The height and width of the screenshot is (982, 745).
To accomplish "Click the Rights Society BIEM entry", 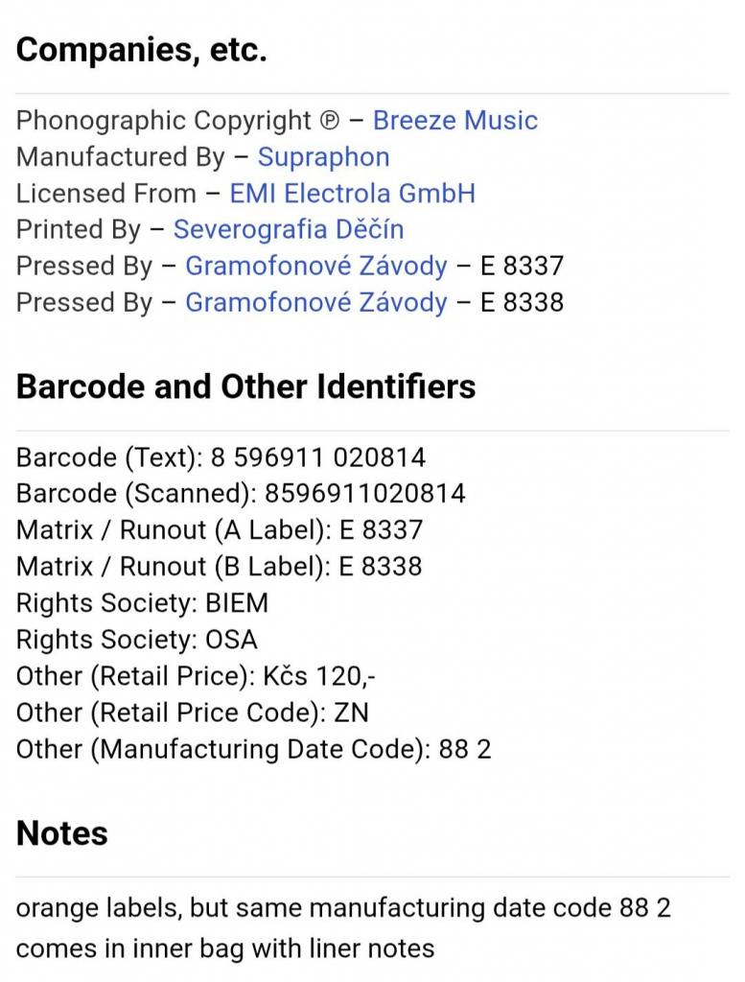I will [142, 603].
